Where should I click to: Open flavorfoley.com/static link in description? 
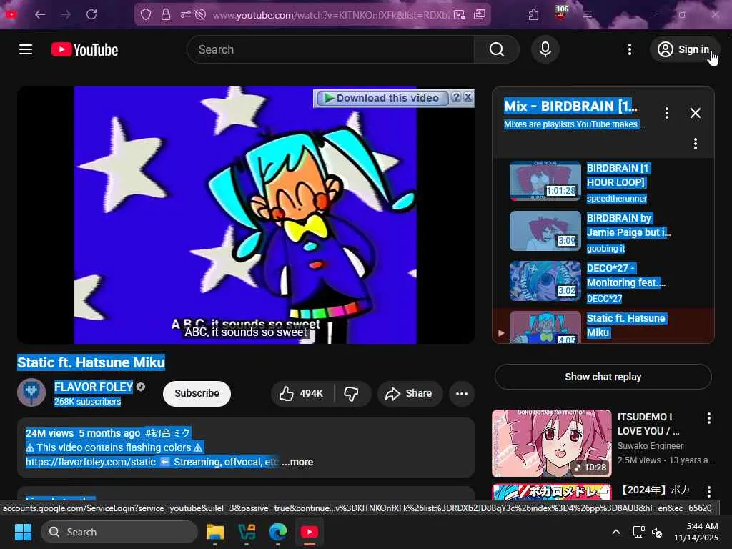[91, 462]
